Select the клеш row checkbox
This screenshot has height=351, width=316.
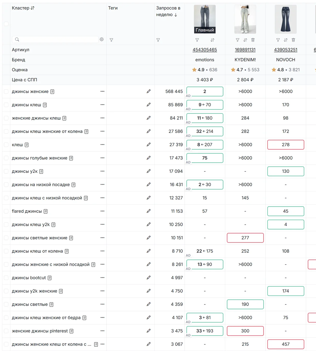coord(6,145)
